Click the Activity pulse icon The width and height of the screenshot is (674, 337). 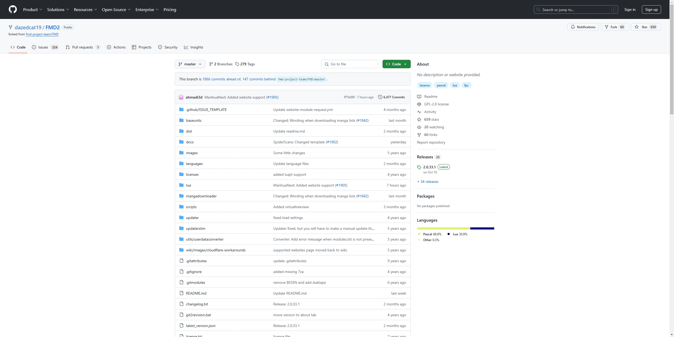coord(419,112)
